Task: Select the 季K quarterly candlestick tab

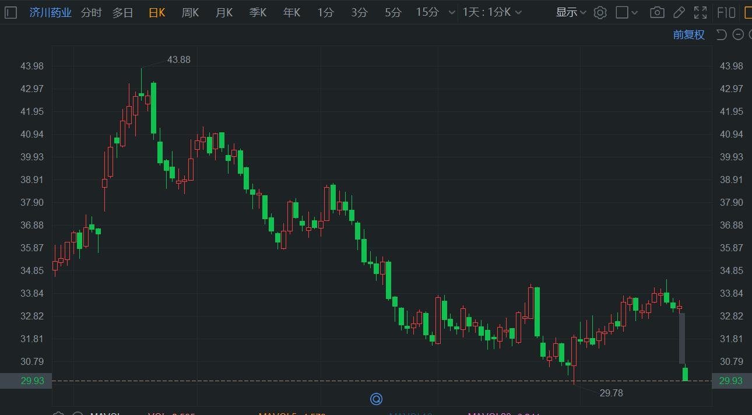Action: 258,12
